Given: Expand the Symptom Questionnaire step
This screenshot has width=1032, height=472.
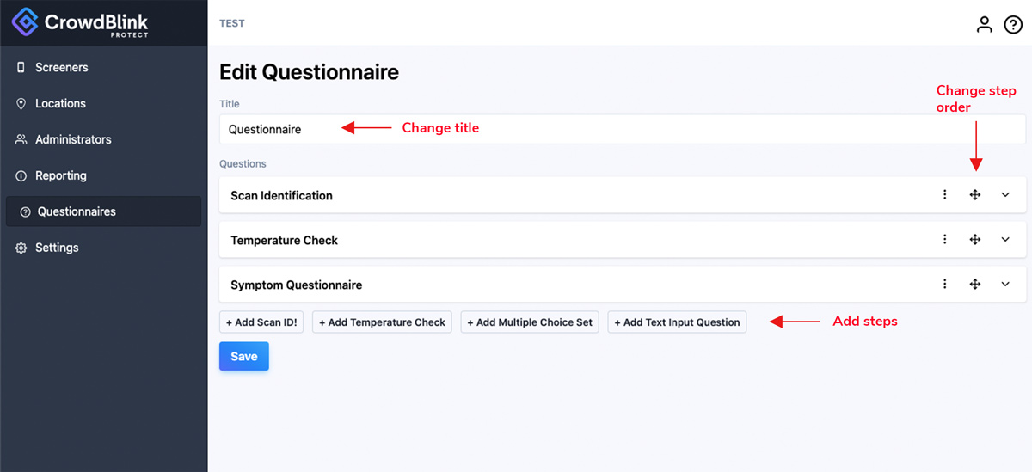Looking at the screenshot, I should 1005,285.
